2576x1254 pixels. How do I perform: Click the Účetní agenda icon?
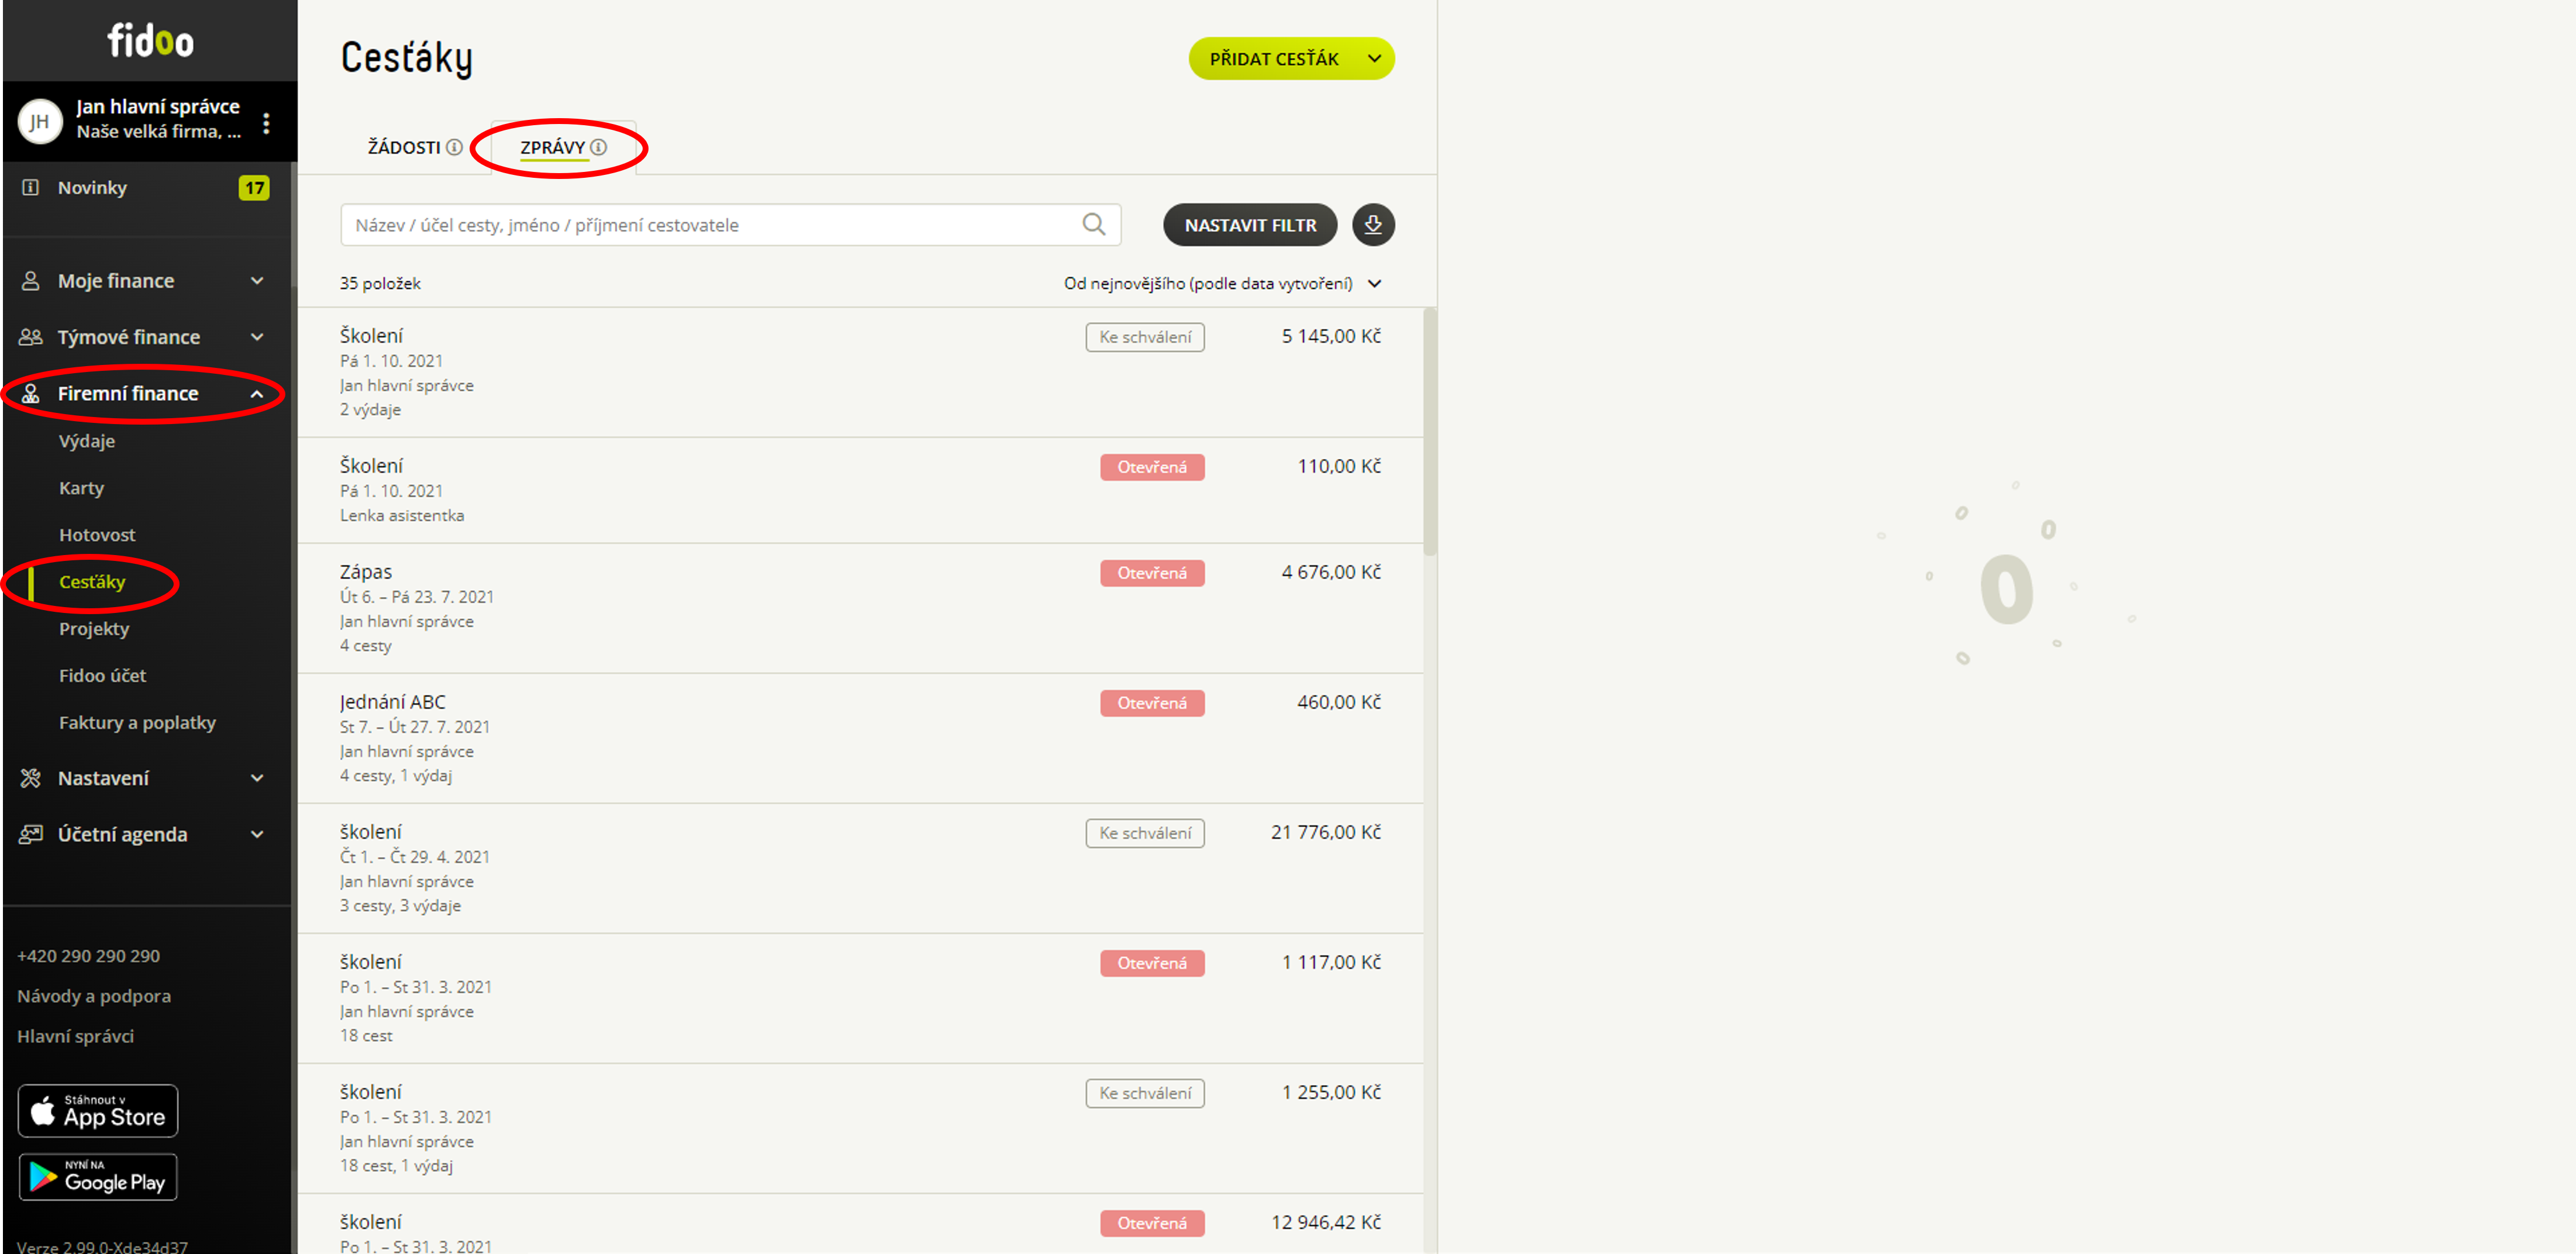pos(31,834)
